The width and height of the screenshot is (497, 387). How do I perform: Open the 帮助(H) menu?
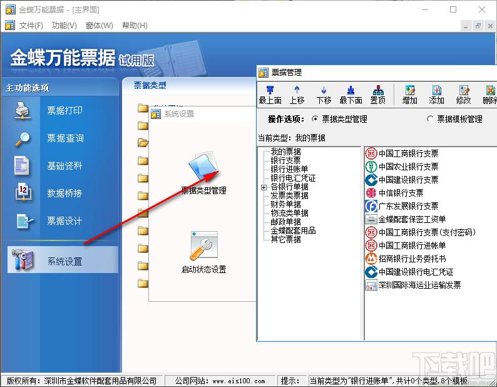(x=135, y=26)
